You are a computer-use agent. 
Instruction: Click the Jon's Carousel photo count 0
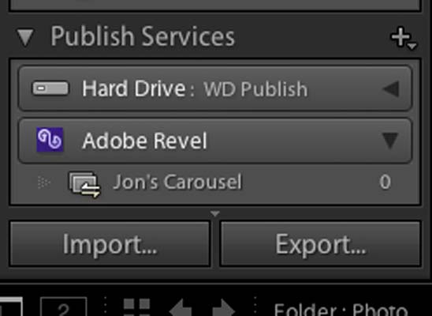coord(385,182)
